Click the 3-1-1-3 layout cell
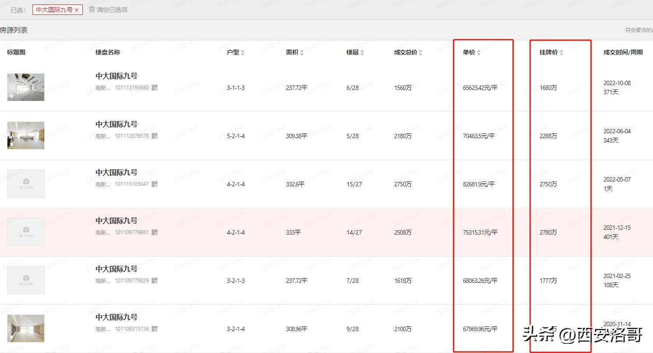 coord(236,88)
